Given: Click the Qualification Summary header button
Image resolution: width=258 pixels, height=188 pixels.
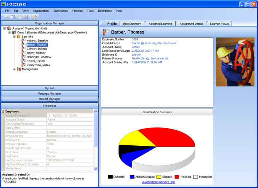Looking at the screenshot, I should coord(157,112).
